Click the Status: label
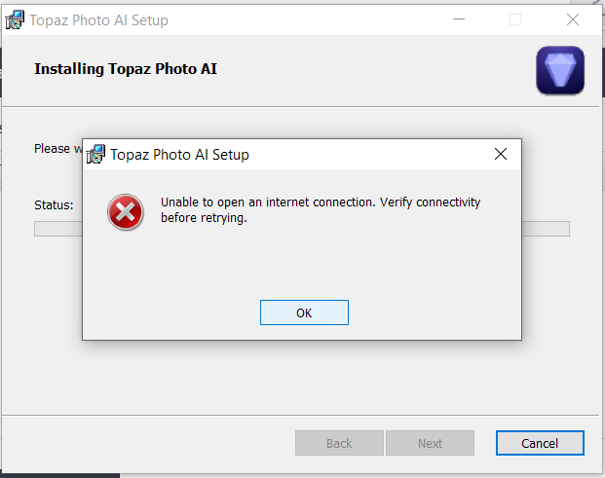This screenshot has width=605, height=478. (x=54, y=205)
